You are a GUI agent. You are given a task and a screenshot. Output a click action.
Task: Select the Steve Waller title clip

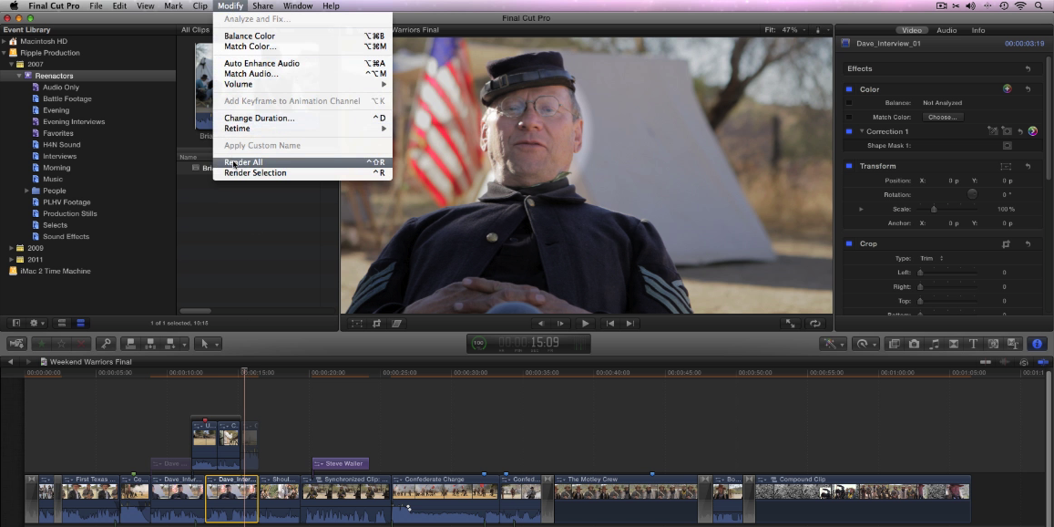(x=340, y=464)
